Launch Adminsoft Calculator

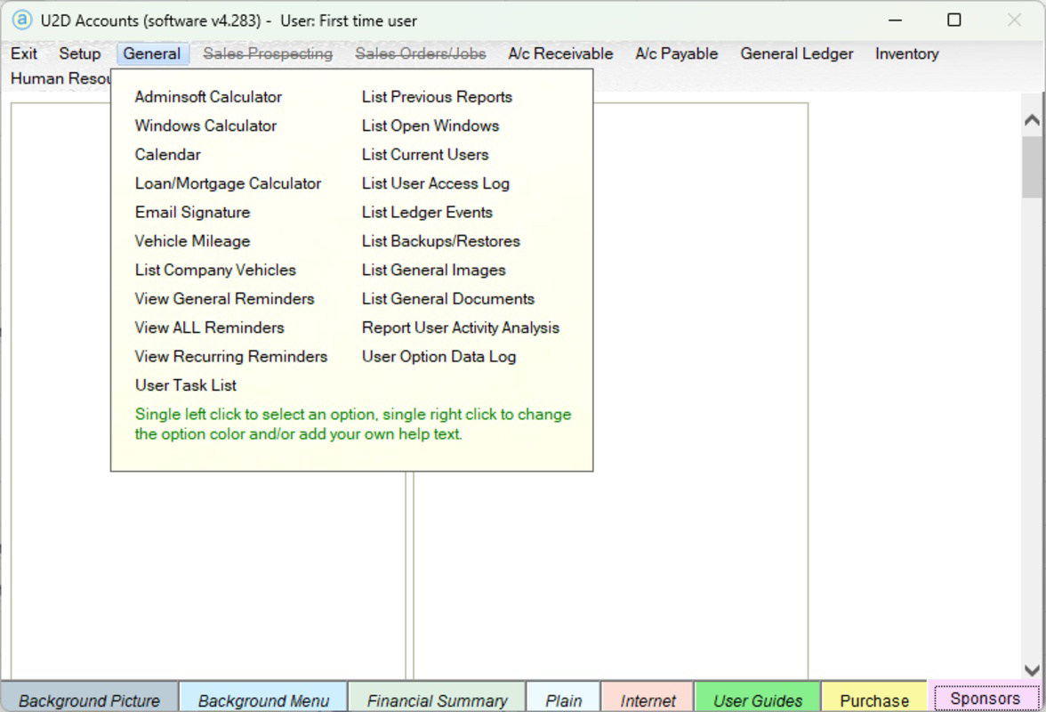(208, 97)
